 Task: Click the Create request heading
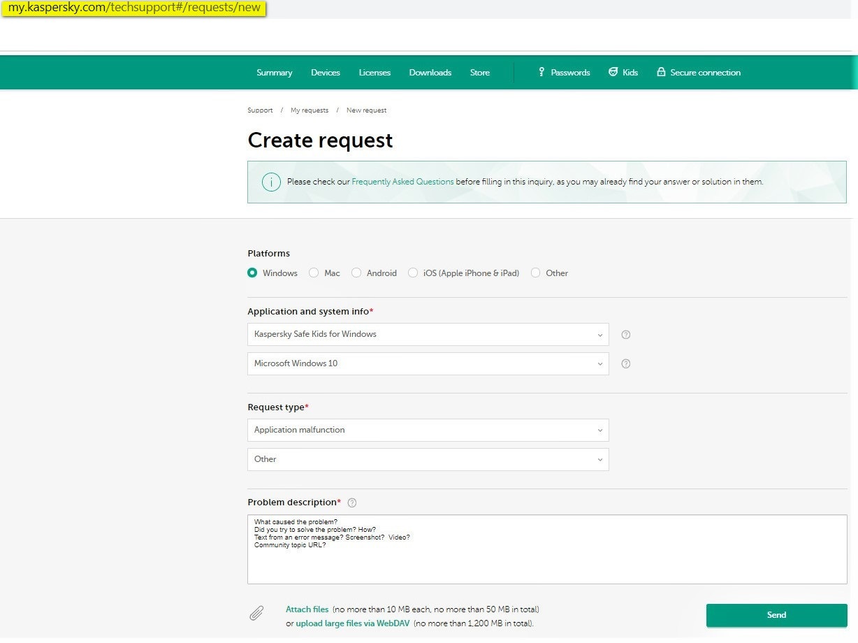coord(320,140)
